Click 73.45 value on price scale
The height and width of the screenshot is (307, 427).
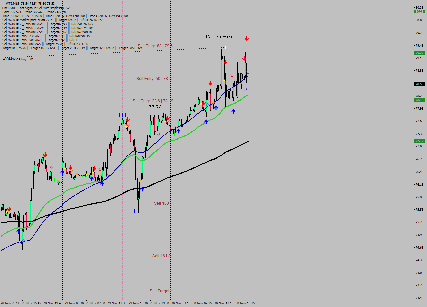point(419,298)
